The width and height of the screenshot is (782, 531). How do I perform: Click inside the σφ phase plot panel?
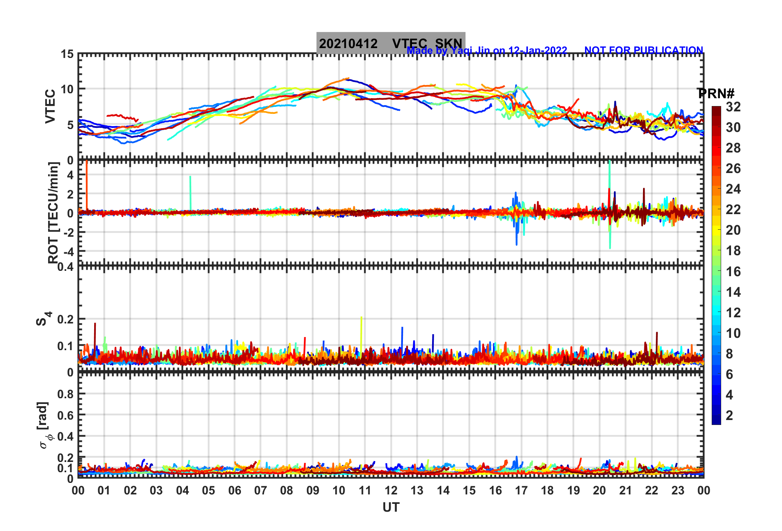point(391,426)
